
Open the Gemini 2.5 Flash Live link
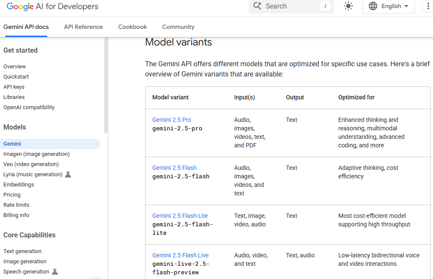(181, 255)
